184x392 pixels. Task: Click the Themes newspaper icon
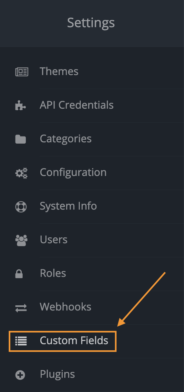click(22, 72)
